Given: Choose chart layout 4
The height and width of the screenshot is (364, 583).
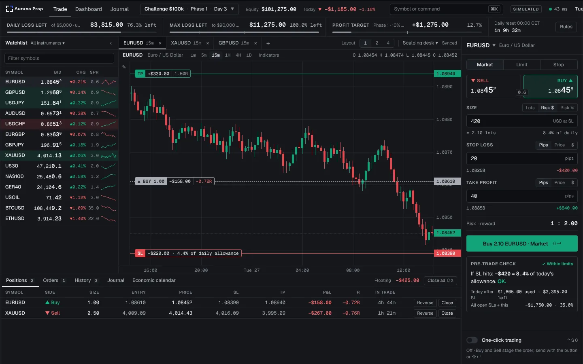Looking at the screenshot, I should coord(388,43).
